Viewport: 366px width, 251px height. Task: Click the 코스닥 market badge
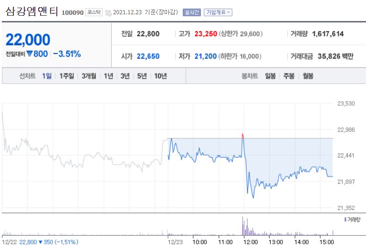tap(94, 12)
